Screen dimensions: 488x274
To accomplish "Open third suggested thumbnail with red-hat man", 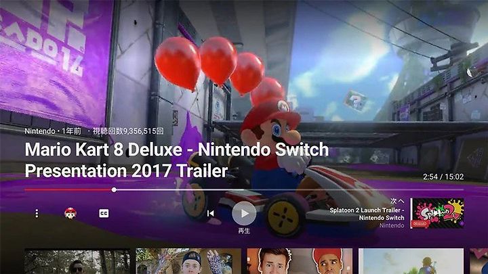I will coord(300,261).
